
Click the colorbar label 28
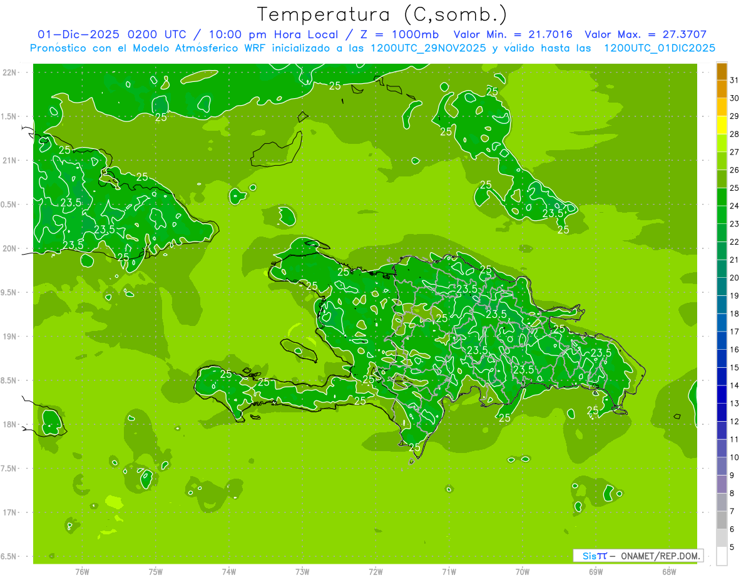point(735,134)
